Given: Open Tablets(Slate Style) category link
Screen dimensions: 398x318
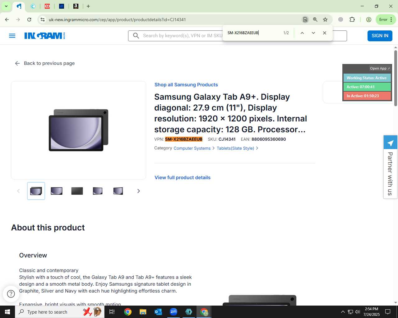Looking at the screenshot, I should 235,148.
